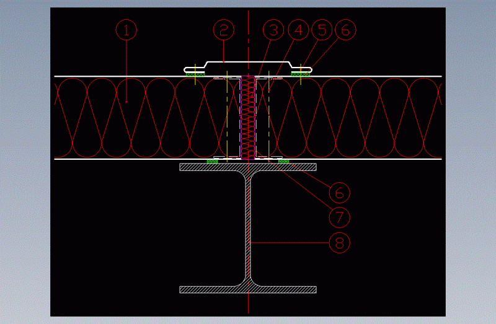Viewport: 496px width, 324px height.
Task: Click the circled number 3 callout
Action: coord(272,29)
